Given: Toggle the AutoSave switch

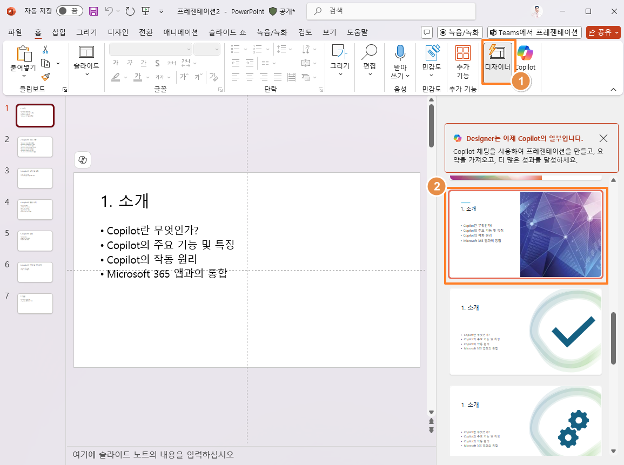Looking at the screenshot, I should click(x=69, y=11).
